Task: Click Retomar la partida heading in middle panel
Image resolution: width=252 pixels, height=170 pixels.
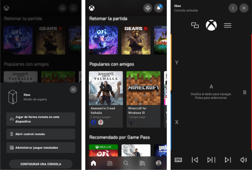Action: click(x=108, y=19)
